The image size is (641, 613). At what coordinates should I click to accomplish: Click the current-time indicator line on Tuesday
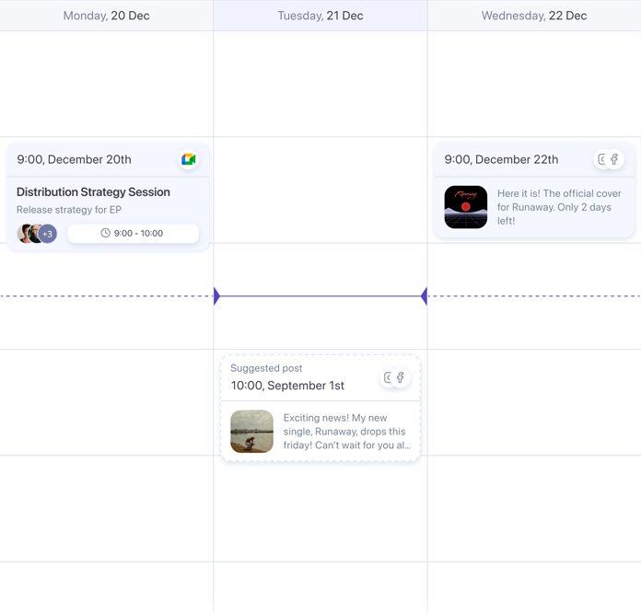[x=320, y=295]
